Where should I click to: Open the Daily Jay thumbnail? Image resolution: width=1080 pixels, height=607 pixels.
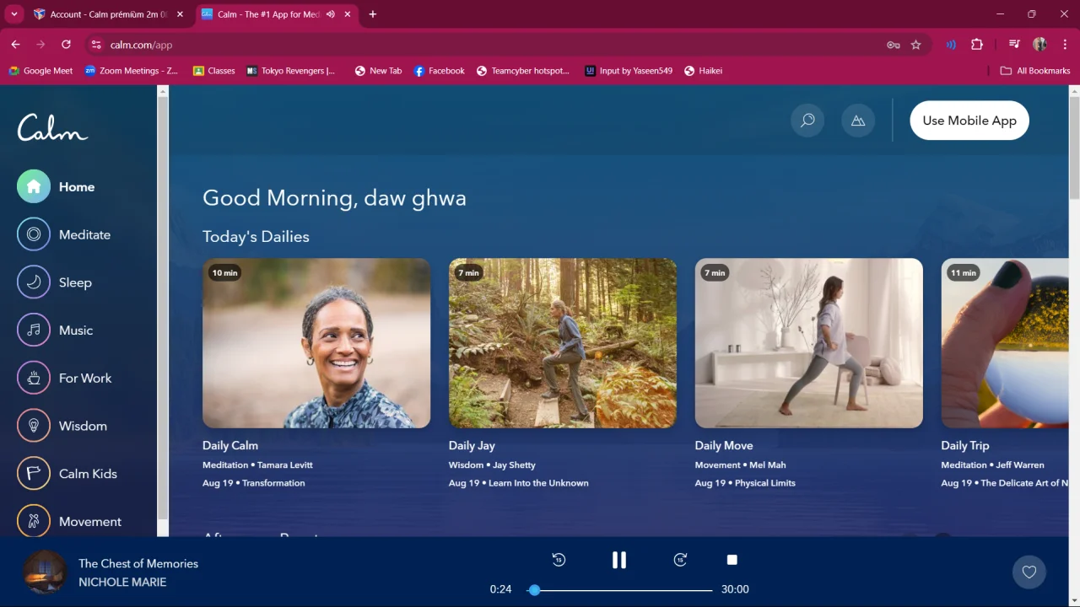[563, 343]
